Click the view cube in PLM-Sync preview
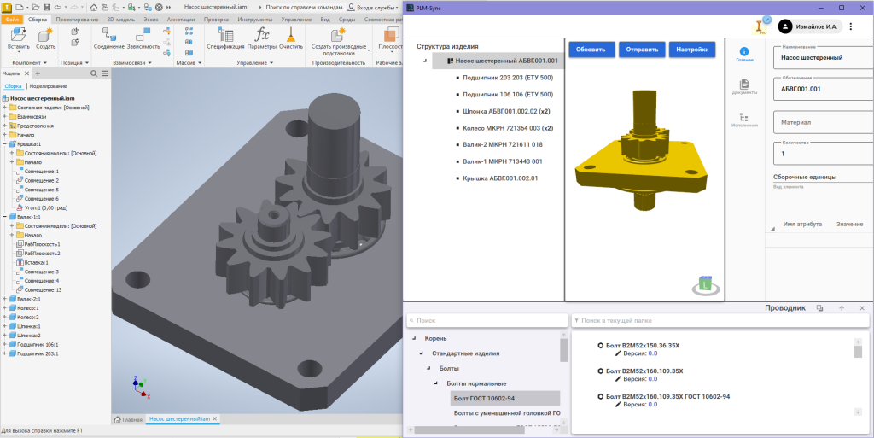This screenshot has height=438, width=874. pos(704,283)
